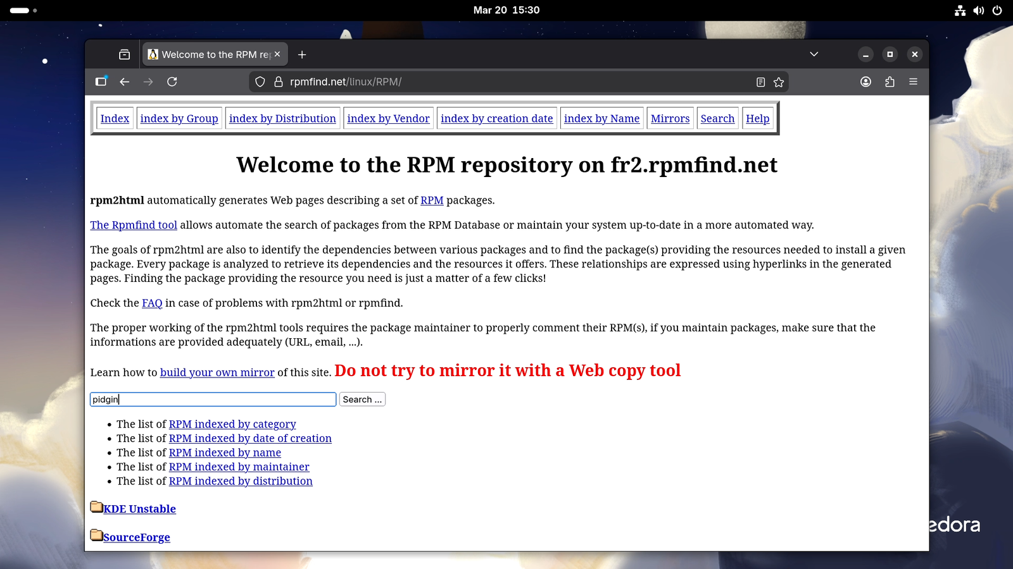Click the GNOME Activities workspace indicator
Viewport: 1013px width, 569px height.
coord(23,10)
